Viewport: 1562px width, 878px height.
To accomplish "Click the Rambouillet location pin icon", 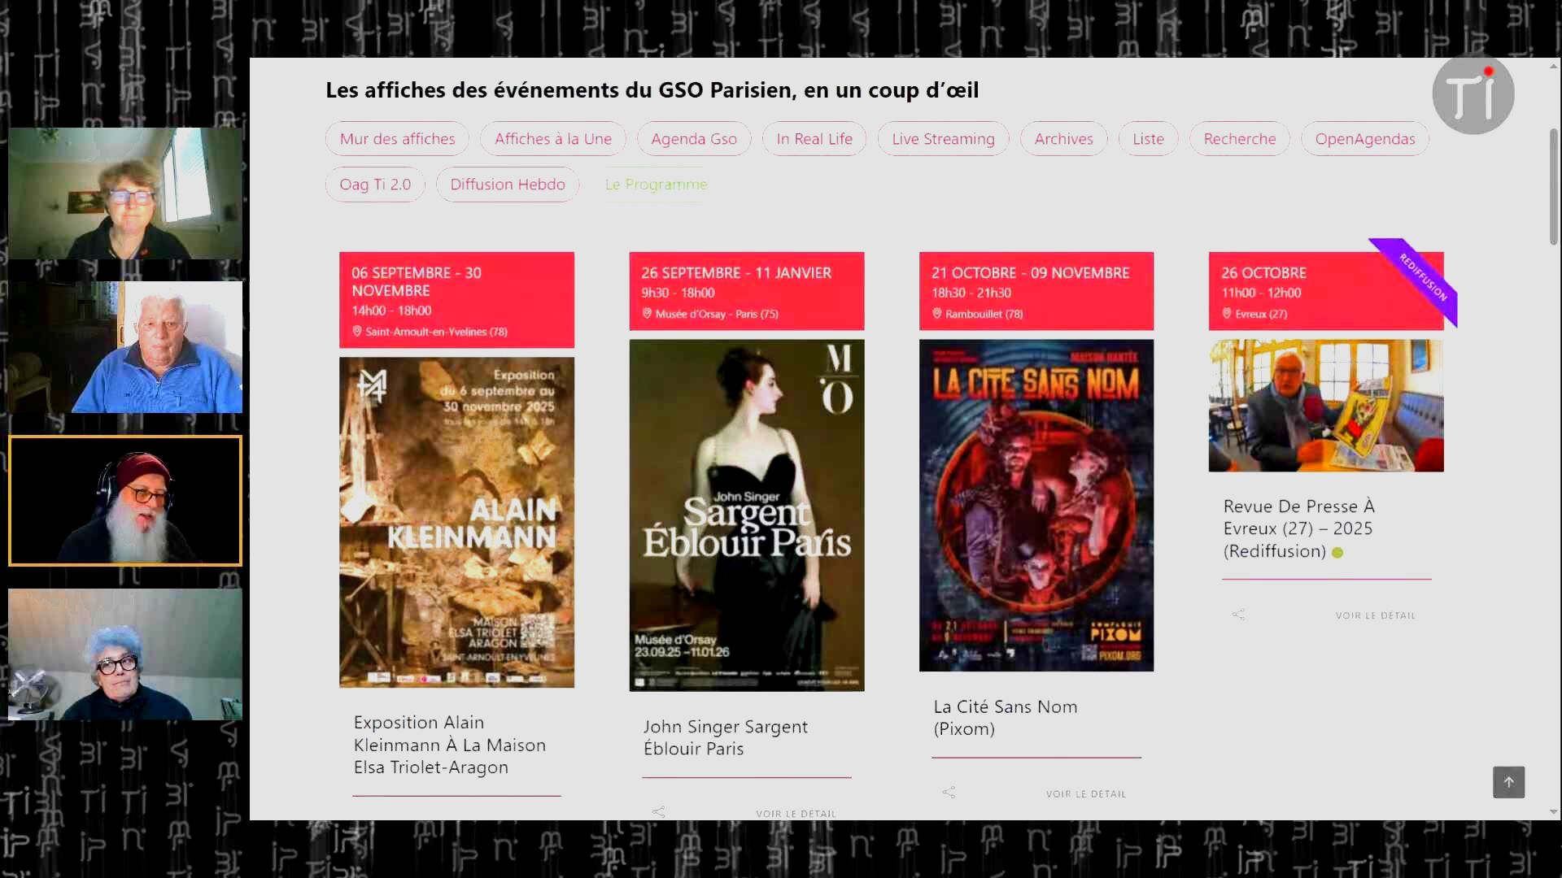I will [x=936, y=314].
